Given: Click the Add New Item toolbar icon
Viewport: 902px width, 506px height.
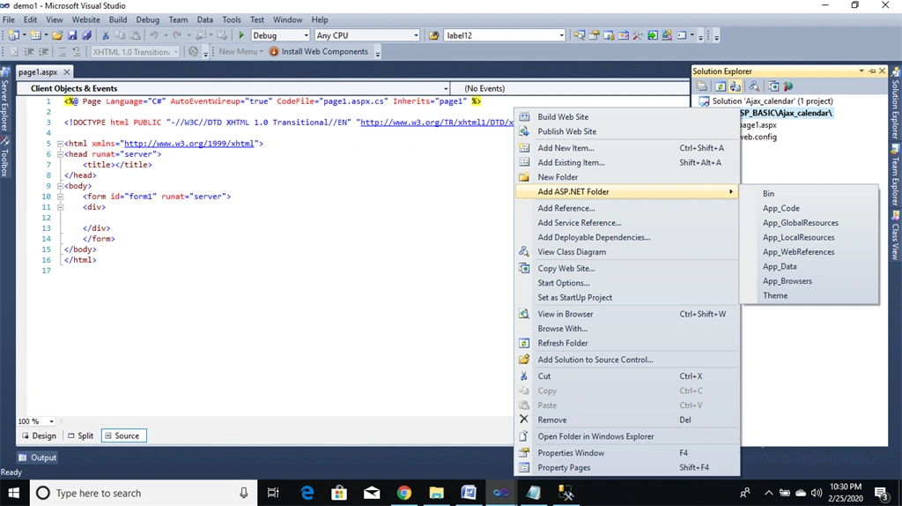Looking at the screenshot, I should (35, 35).
